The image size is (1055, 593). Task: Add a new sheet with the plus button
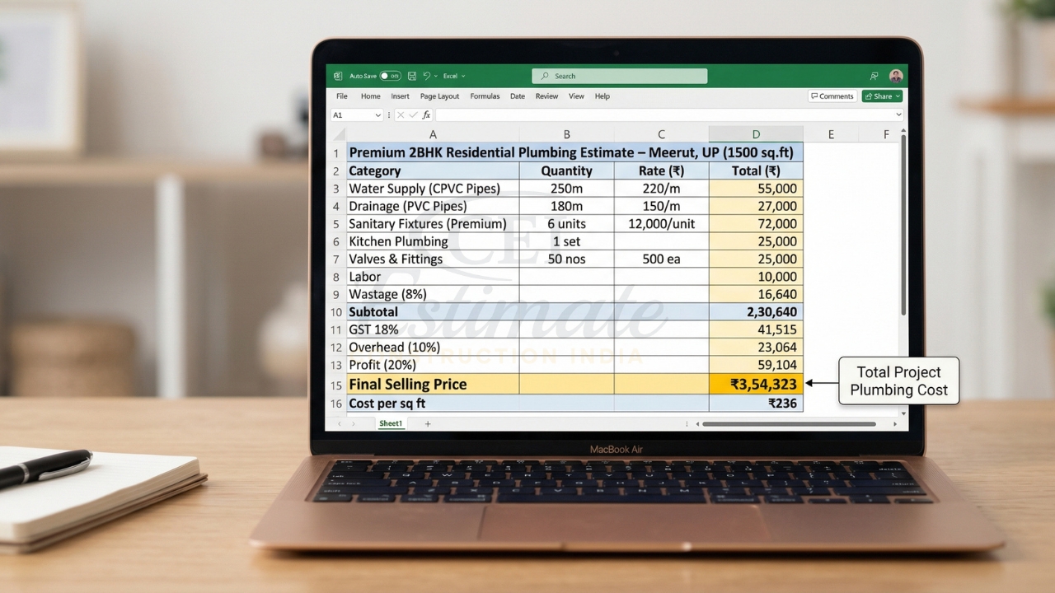pyautogui.click(x=428, y=423)
